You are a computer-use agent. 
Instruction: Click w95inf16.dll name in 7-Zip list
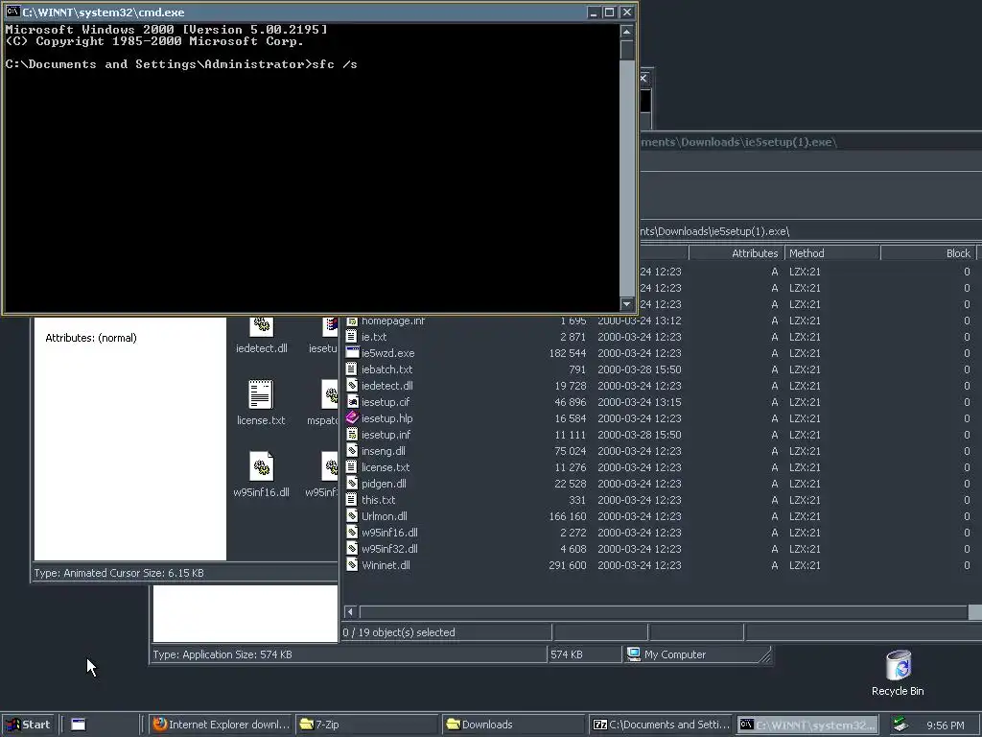[389, 532]
